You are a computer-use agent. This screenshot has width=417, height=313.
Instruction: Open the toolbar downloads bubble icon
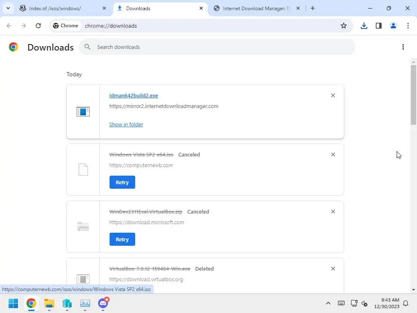point(364,26)
